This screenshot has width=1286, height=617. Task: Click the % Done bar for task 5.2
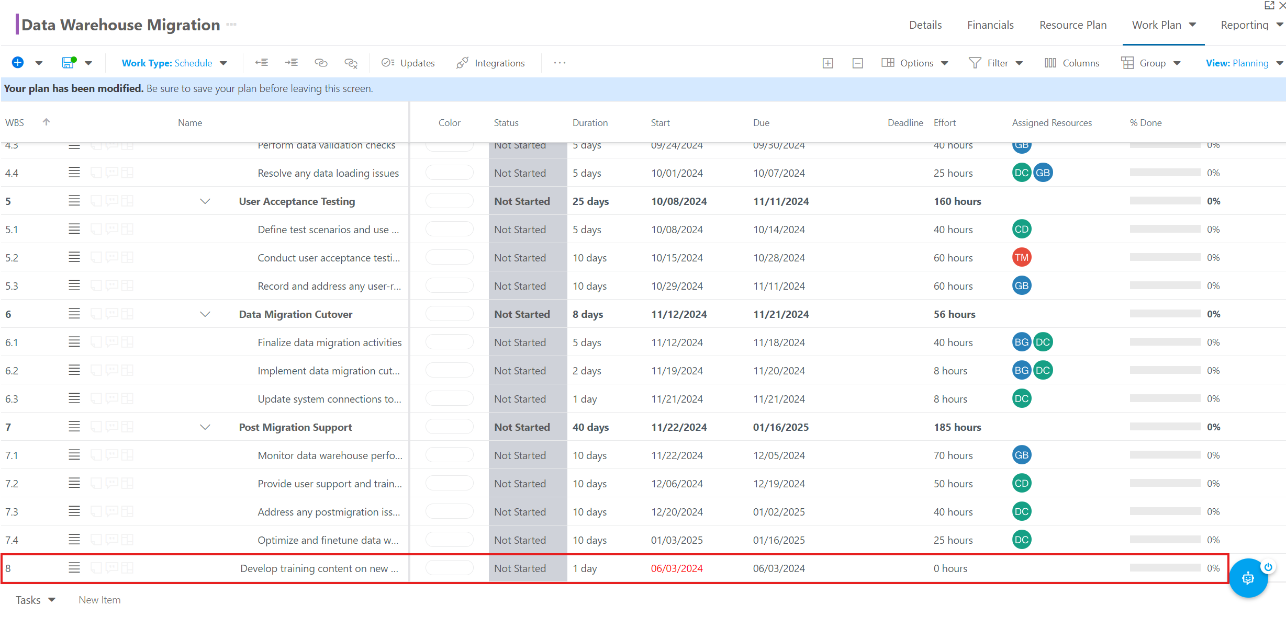click(1165, 257)
